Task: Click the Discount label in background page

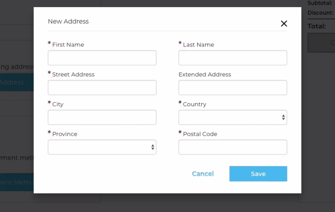Action: click(x=320, y=13)
